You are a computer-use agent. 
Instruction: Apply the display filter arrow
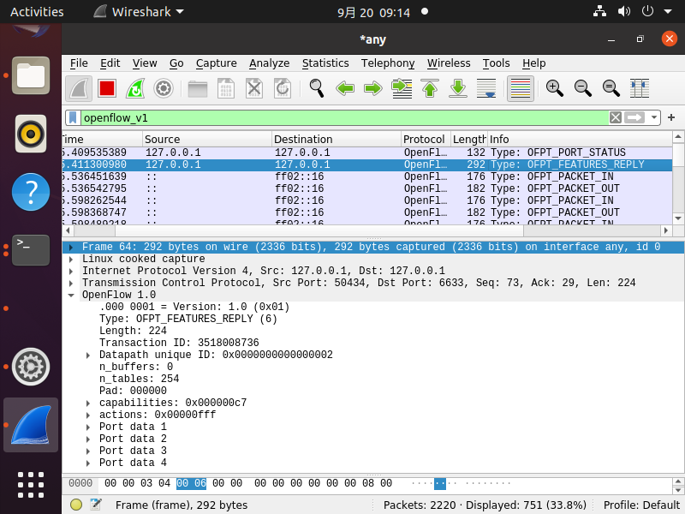click(634, 117)
